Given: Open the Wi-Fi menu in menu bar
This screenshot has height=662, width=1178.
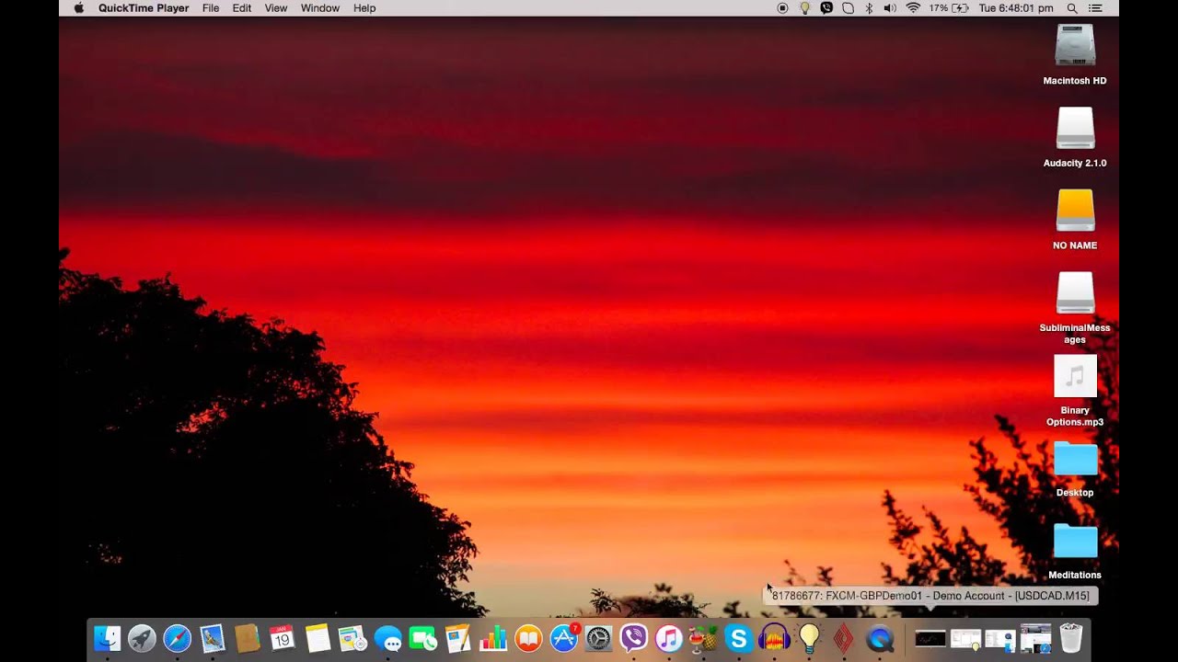Looking at the screenshot, I should coord(913,8).
